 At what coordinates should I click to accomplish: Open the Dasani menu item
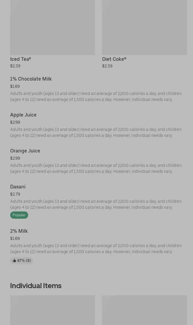18,187
